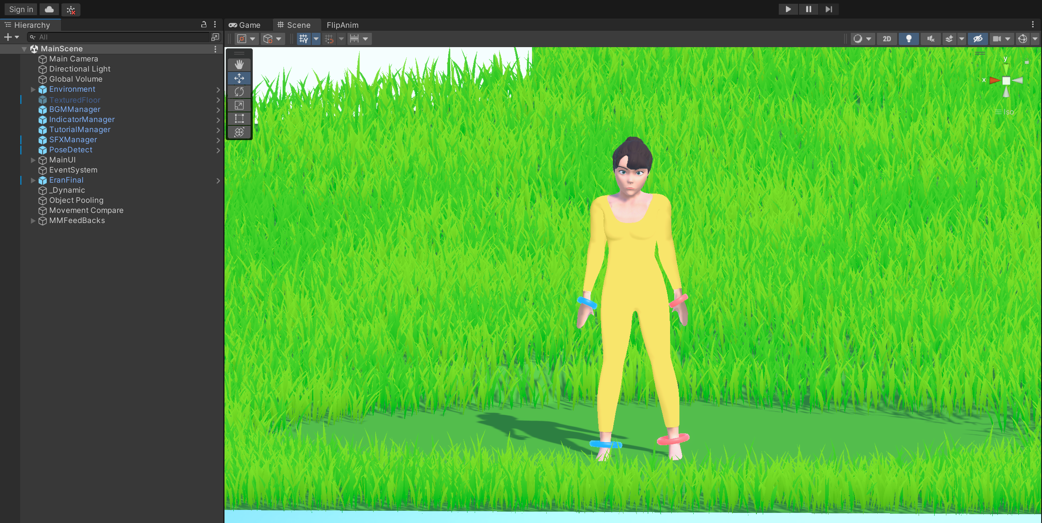1042x523 pixels.
Task: Toggle hidden objects scene visibility
Action: [x=978, y=39]
